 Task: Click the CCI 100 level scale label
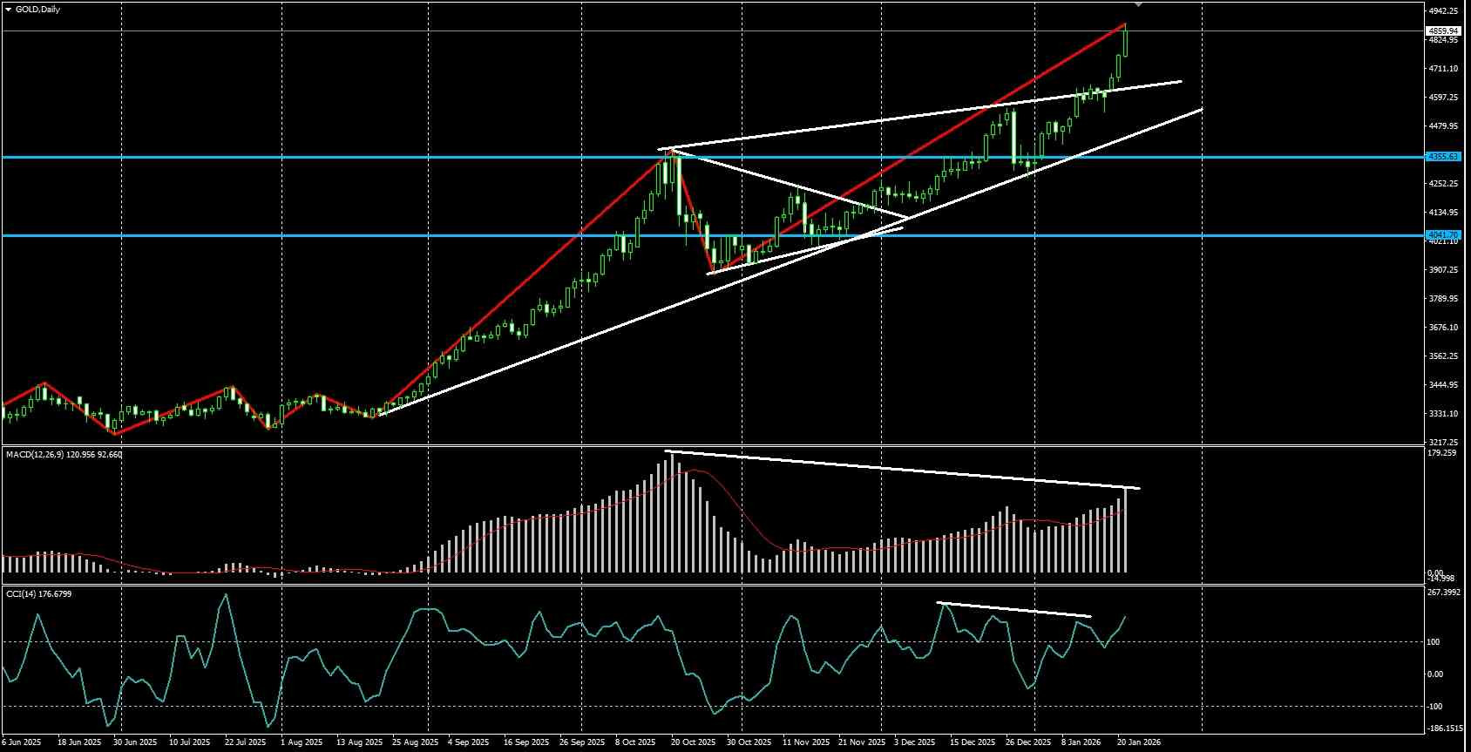click(x=1434, y=642)
